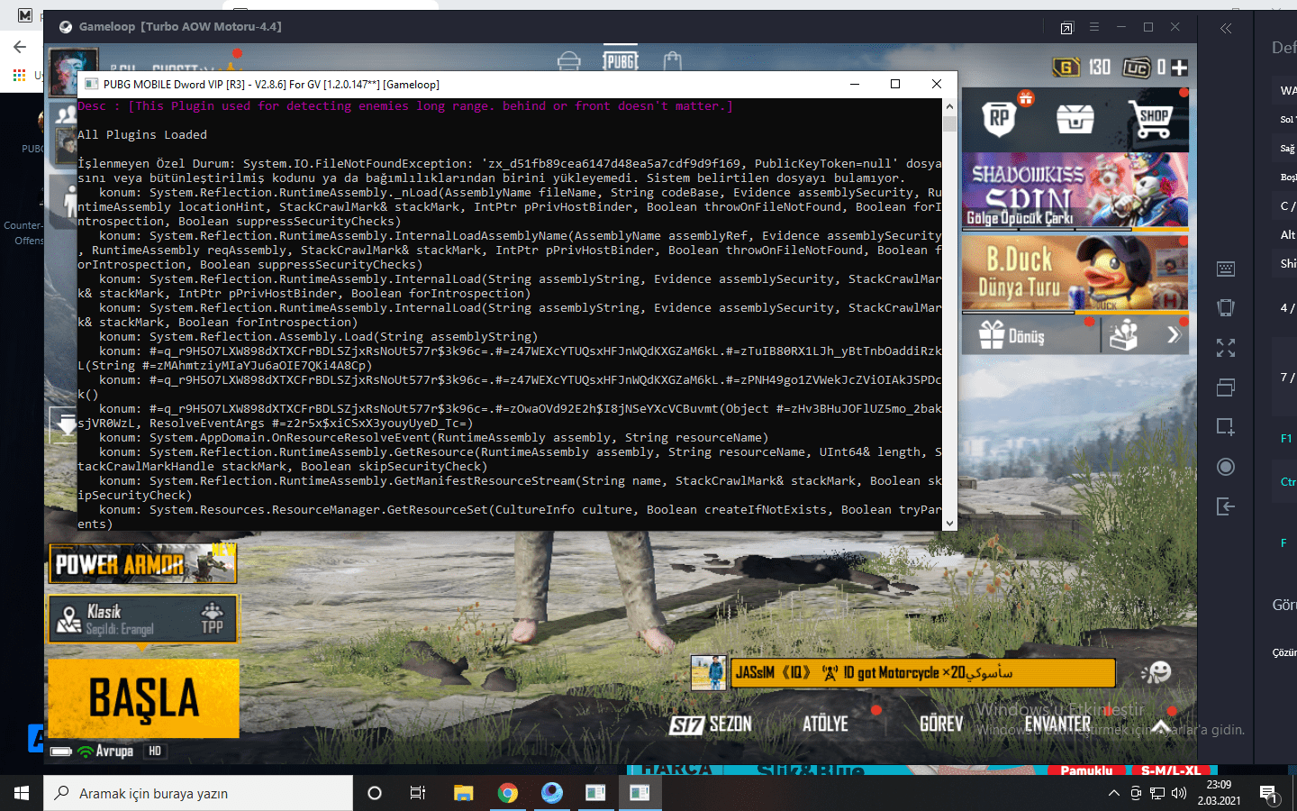Open the supply crate chest icon

pos(1075,118)
